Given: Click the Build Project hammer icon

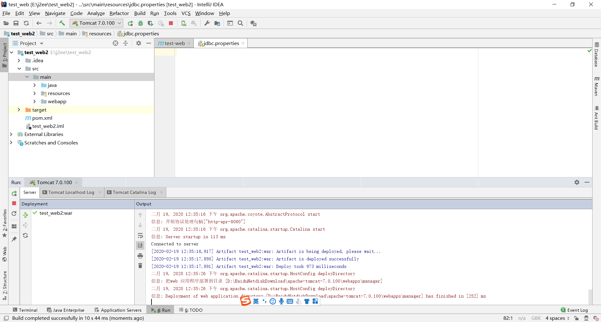Looking at the screenshot, I should click(62, 23).
